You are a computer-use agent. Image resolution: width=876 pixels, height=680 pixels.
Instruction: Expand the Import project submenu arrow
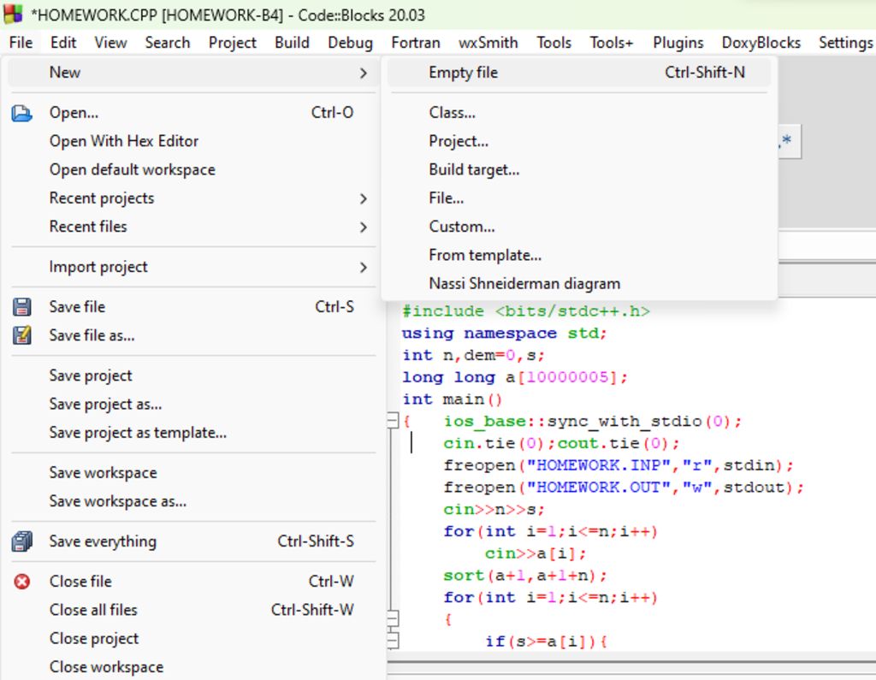click(x=363, y=267)
